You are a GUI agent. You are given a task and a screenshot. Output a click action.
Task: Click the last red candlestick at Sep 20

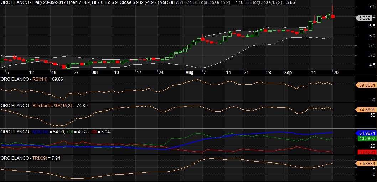click(x=332, y=16)
